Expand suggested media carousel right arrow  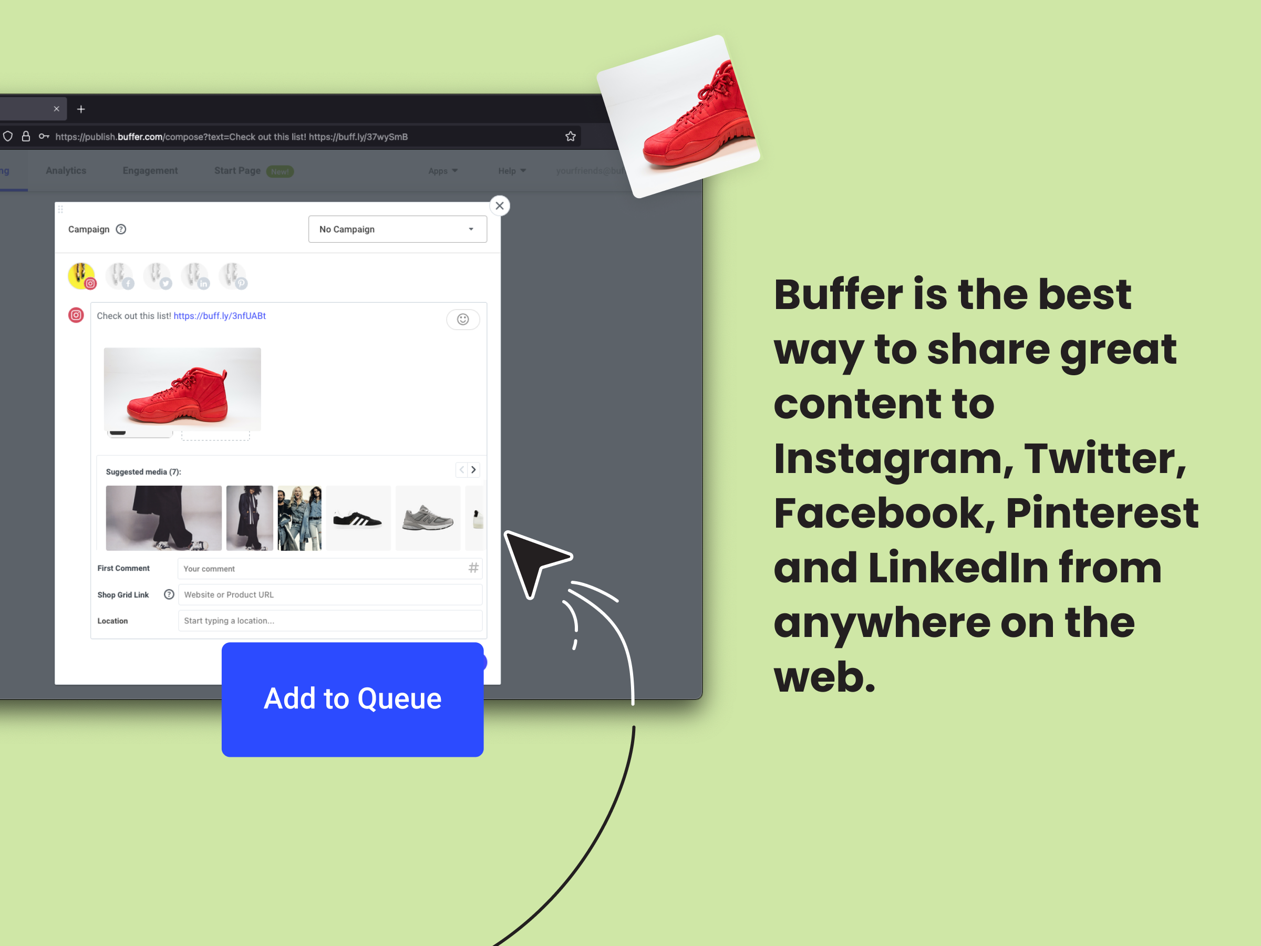point(473,470)
